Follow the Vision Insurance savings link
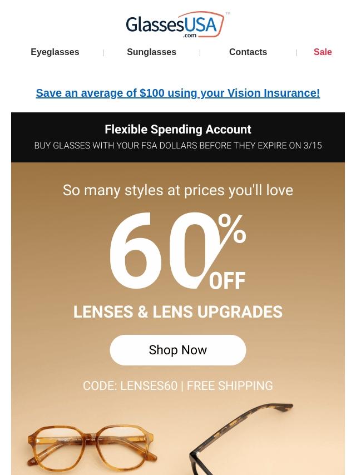The image size is (356, 475). click(178, 93)
